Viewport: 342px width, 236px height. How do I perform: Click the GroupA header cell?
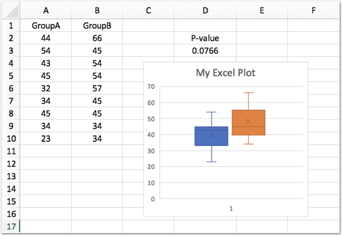46,26
